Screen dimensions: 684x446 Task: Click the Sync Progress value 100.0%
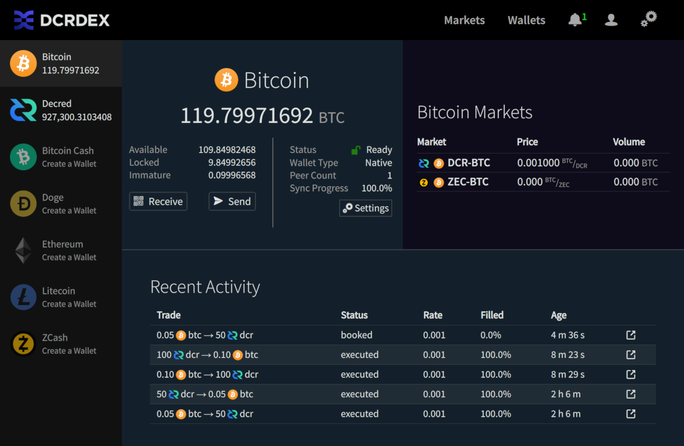(377, 188)
